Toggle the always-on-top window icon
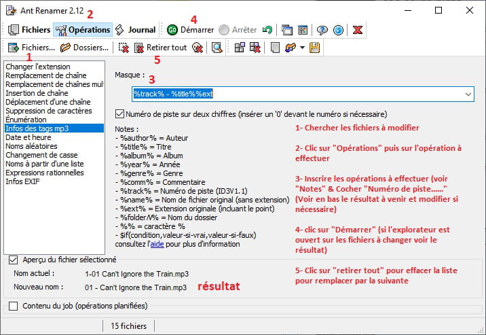 coord(287,30)
